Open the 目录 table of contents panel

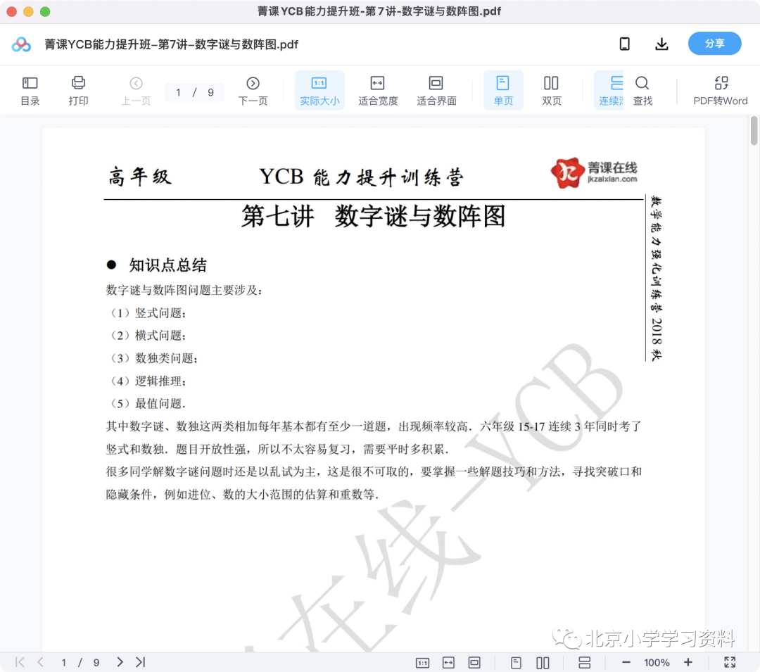pyautogui.click(x=30, y=91)
